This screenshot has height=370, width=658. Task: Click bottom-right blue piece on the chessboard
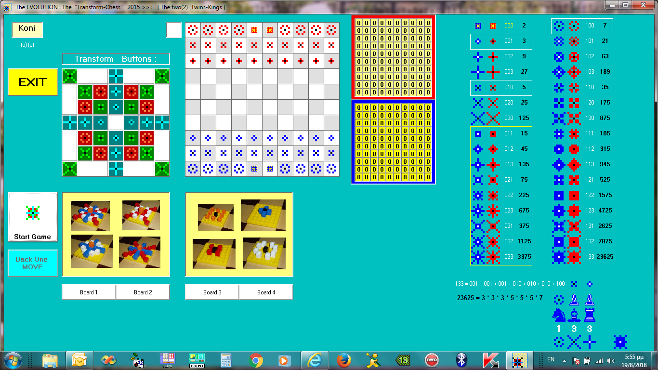pyautogui.click(x=331, y=169)
